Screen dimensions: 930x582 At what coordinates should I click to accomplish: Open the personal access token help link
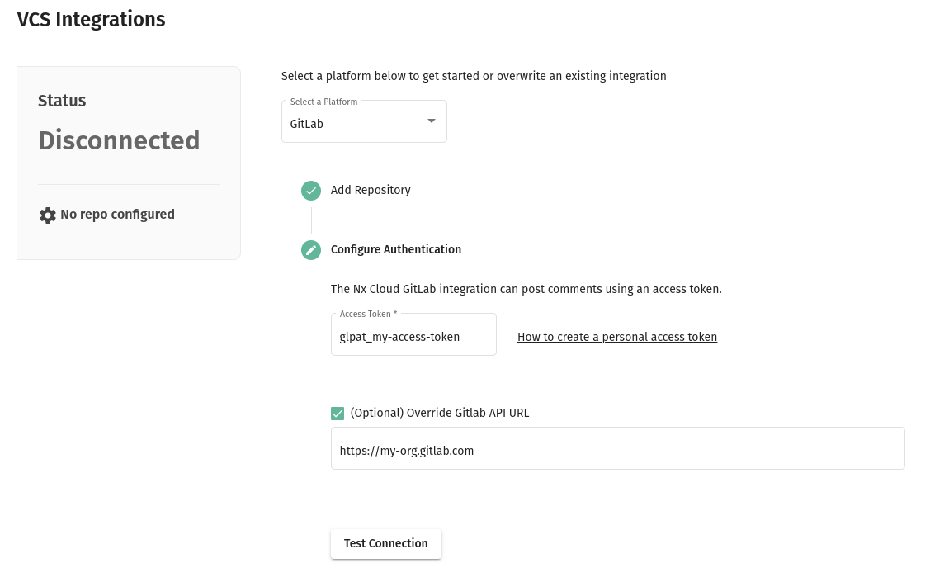[617, 337]
